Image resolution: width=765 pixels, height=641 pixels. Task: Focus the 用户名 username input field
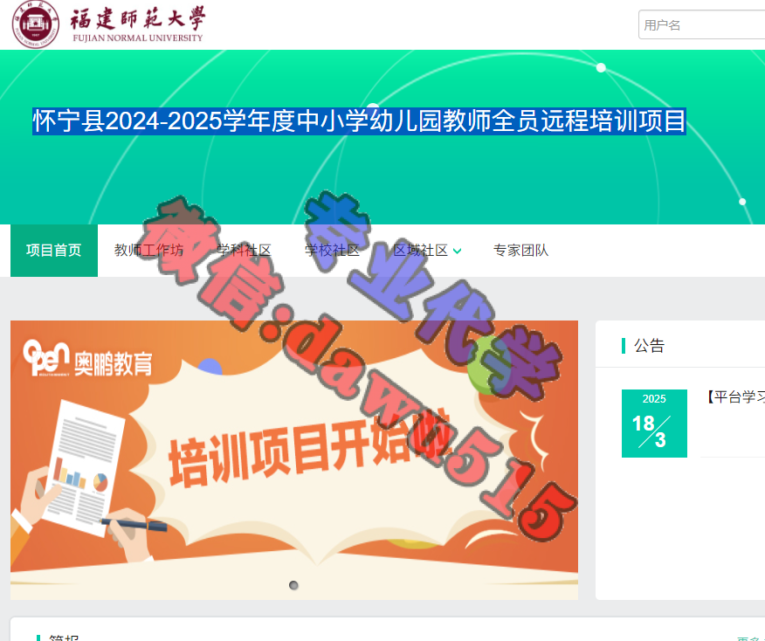pyautogui.click(x=701, y=24)
